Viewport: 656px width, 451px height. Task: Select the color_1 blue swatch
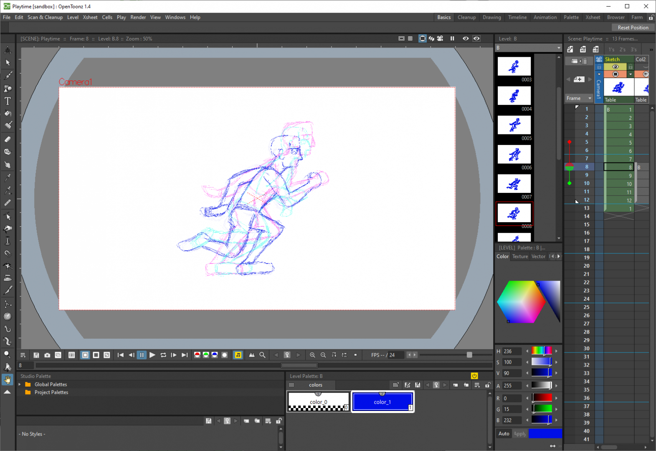click(x=382, y=402)
